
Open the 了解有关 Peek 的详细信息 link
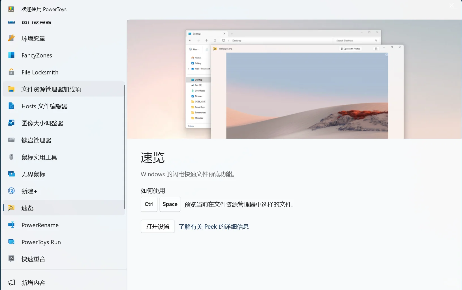(x=214, y=227)
